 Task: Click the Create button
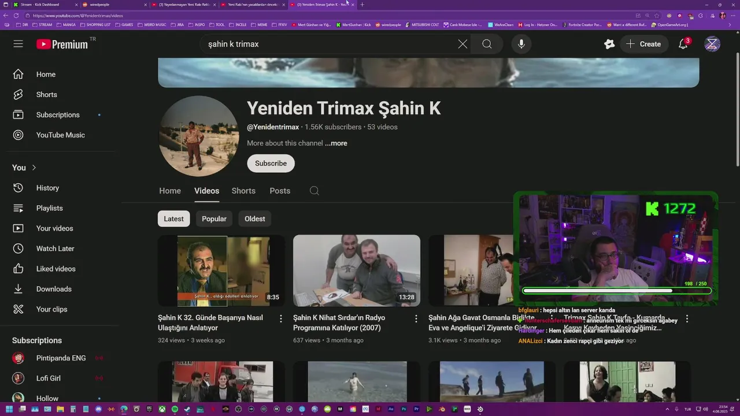coord(643,44)
